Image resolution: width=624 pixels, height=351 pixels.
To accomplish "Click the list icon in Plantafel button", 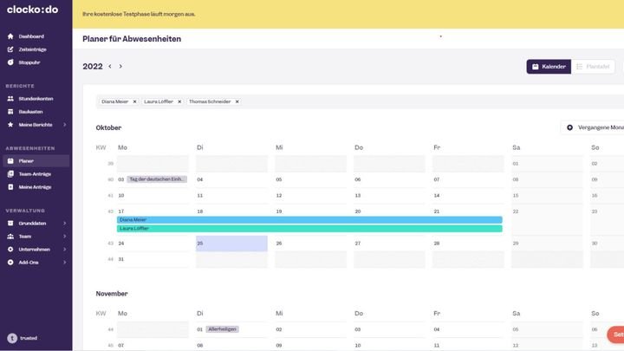I will click(580, 67).
